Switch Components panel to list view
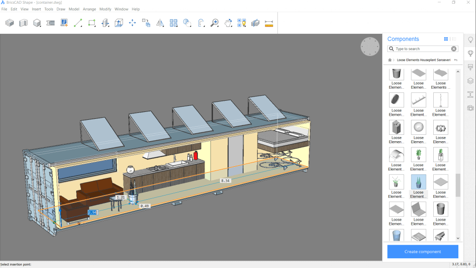Viewport: 476px width, 268px height. [x=454, y=39]
